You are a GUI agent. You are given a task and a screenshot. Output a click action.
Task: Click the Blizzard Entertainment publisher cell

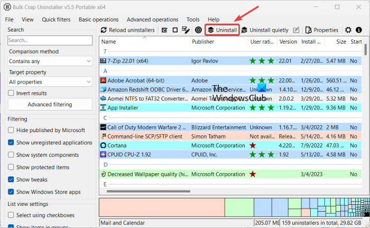point(218,127)
